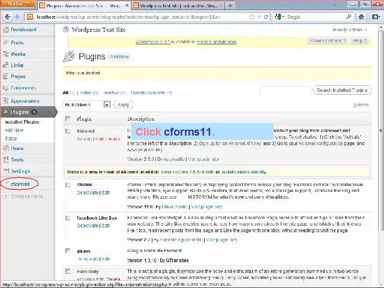Click the Collapse menu arrow icon
This screenshot has height=288, width=384.
point(6,196)
